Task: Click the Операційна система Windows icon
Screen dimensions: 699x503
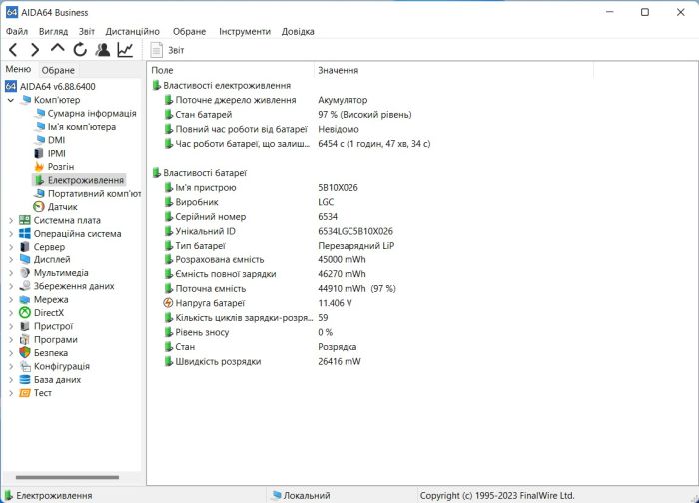Action: coord(25,234)
